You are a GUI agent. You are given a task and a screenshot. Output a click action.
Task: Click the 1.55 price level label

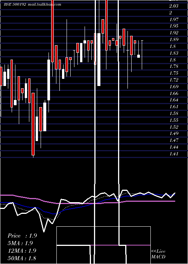click(174, 120)
